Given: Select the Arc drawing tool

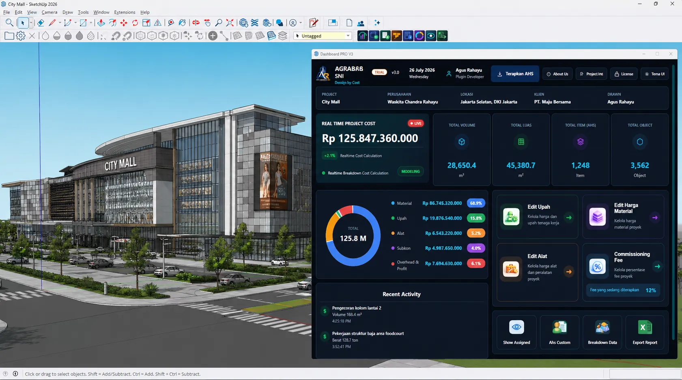Looking at the screenshot, I should pyautogui.click(x=67, y=23).
